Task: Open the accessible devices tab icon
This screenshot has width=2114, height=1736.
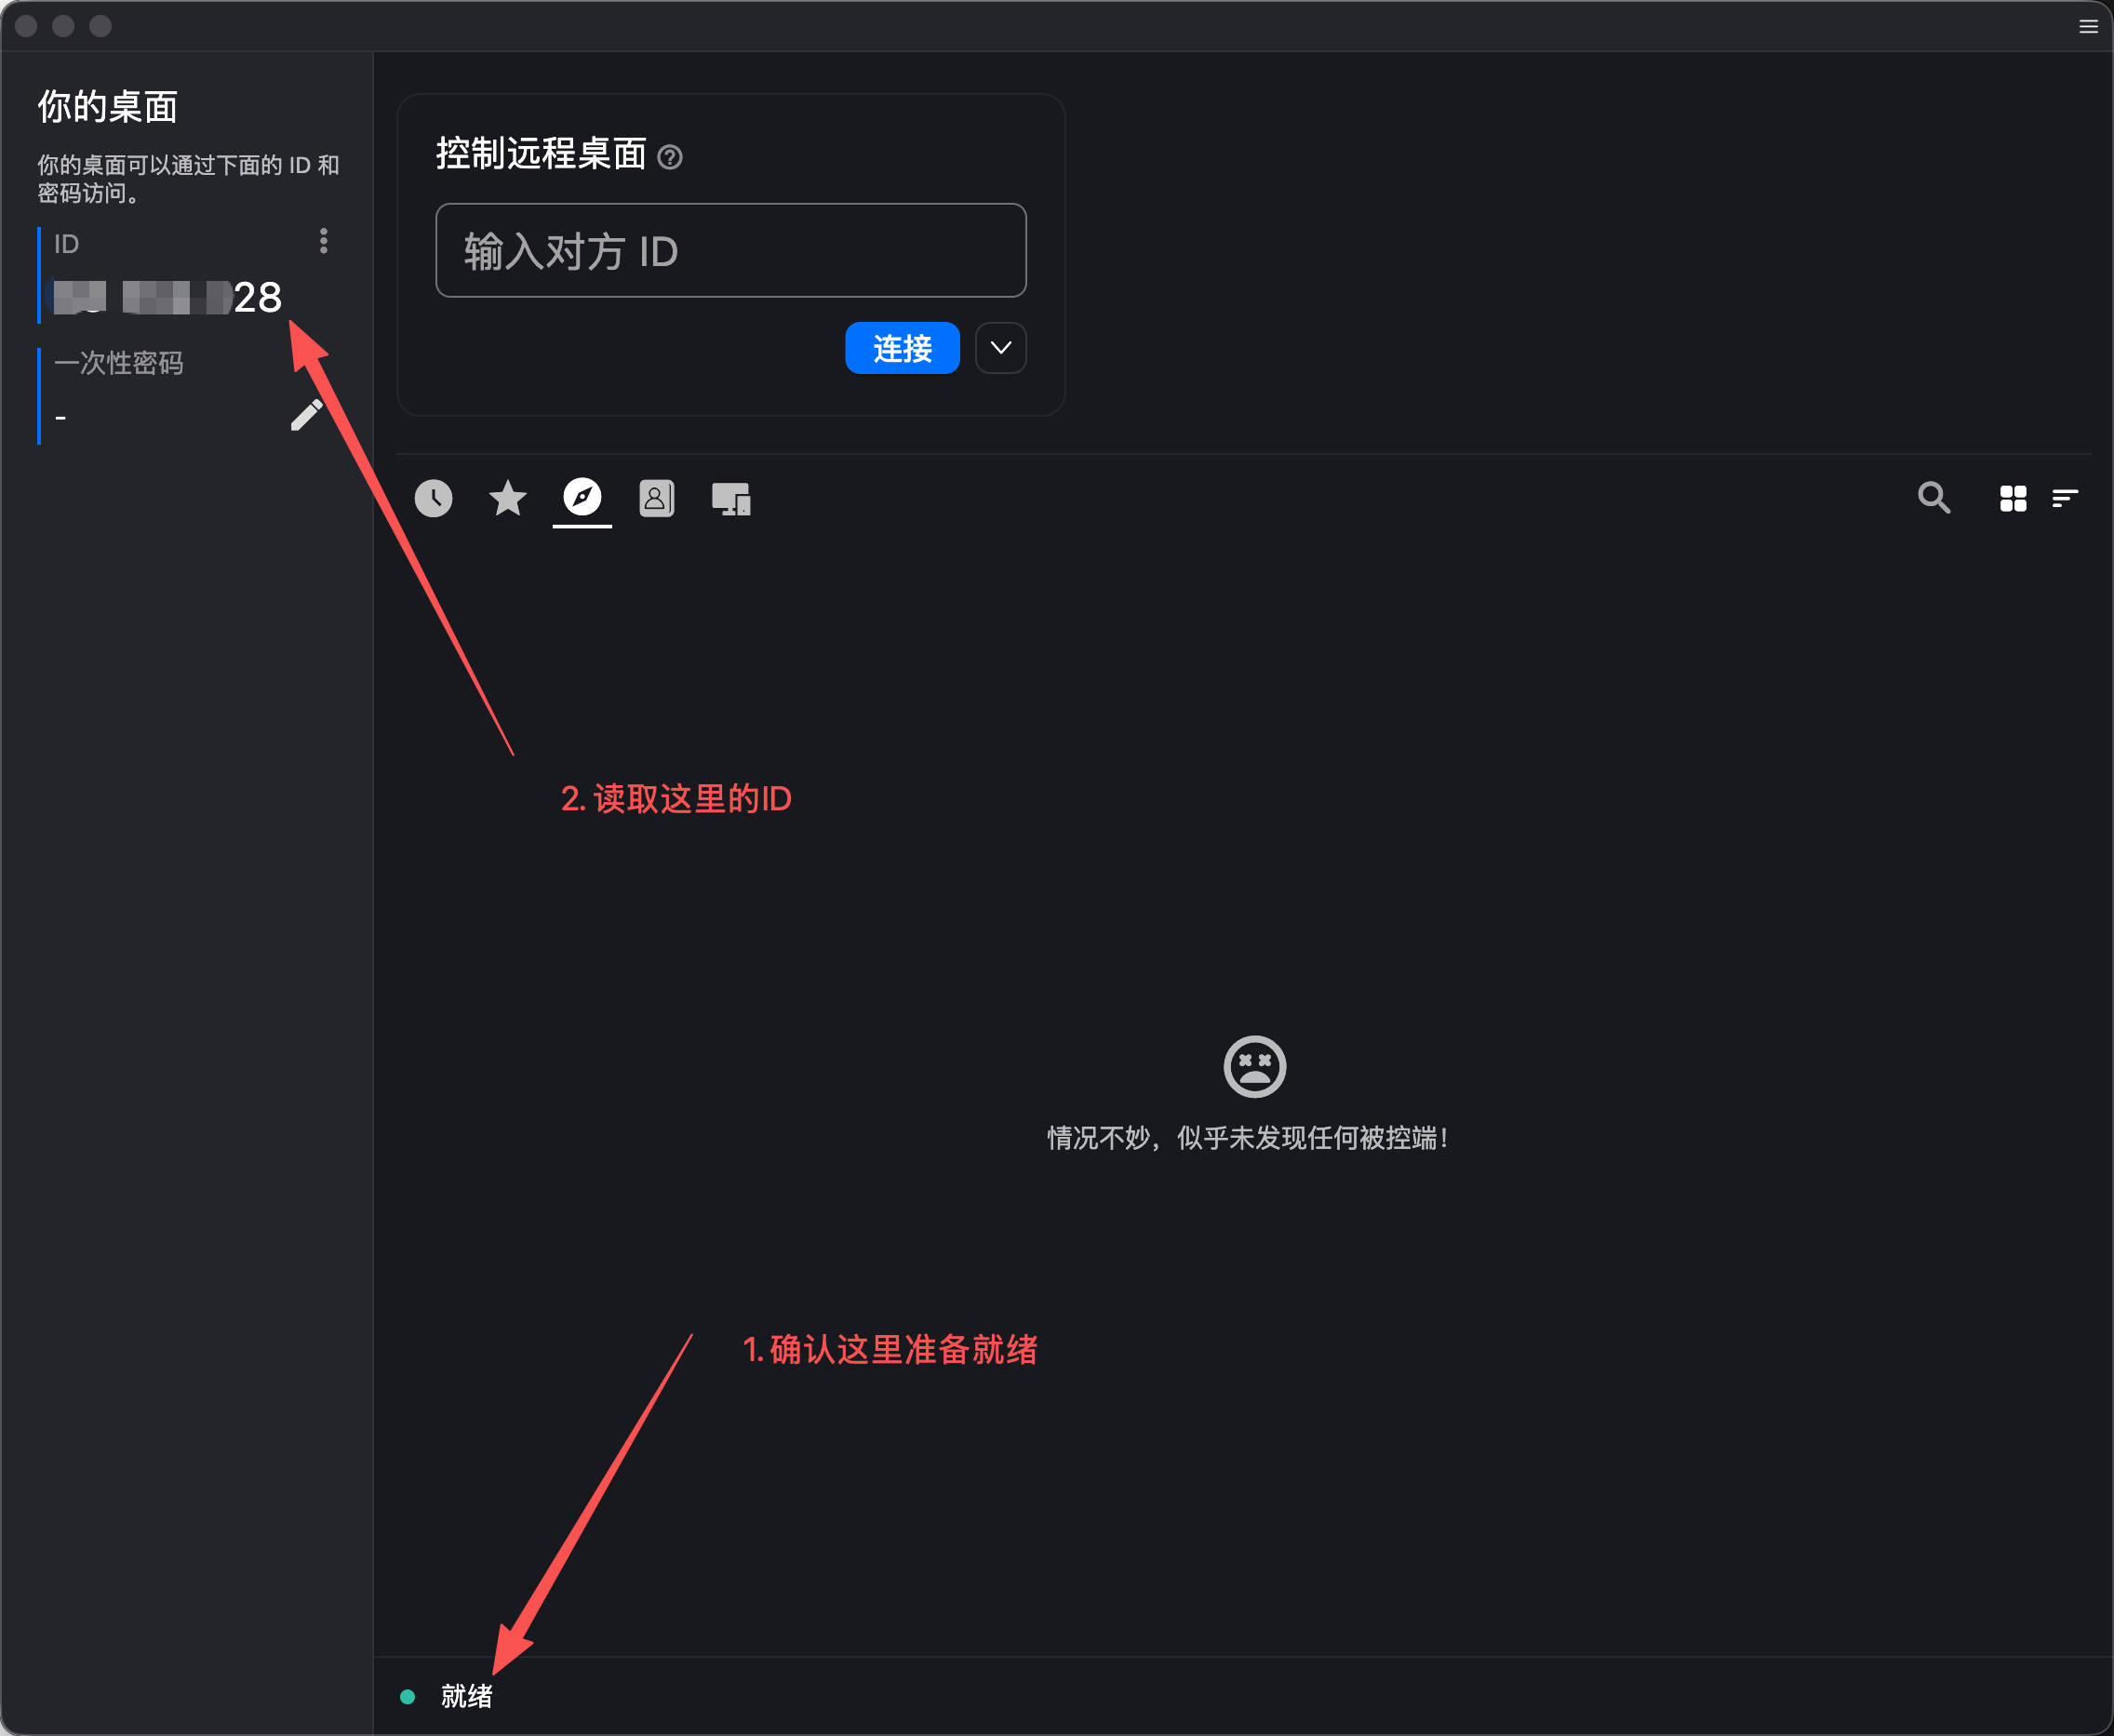Action: point(731,498)
